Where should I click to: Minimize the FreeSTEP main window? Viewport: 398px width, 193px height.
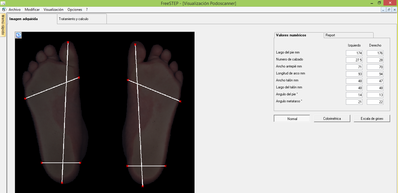click(372, 3)
